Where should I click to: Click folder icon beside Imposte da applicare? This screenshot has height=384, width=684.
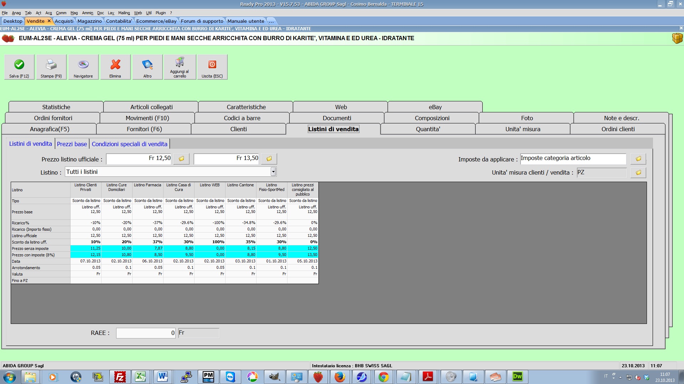click(638, 159)
